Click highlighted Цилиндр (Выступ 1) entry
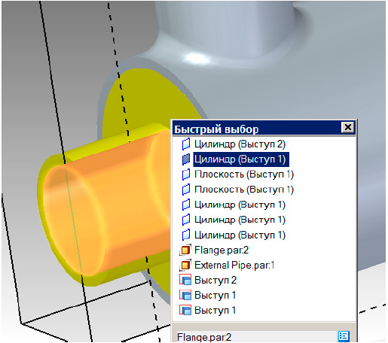 click(x=241, y=159)
